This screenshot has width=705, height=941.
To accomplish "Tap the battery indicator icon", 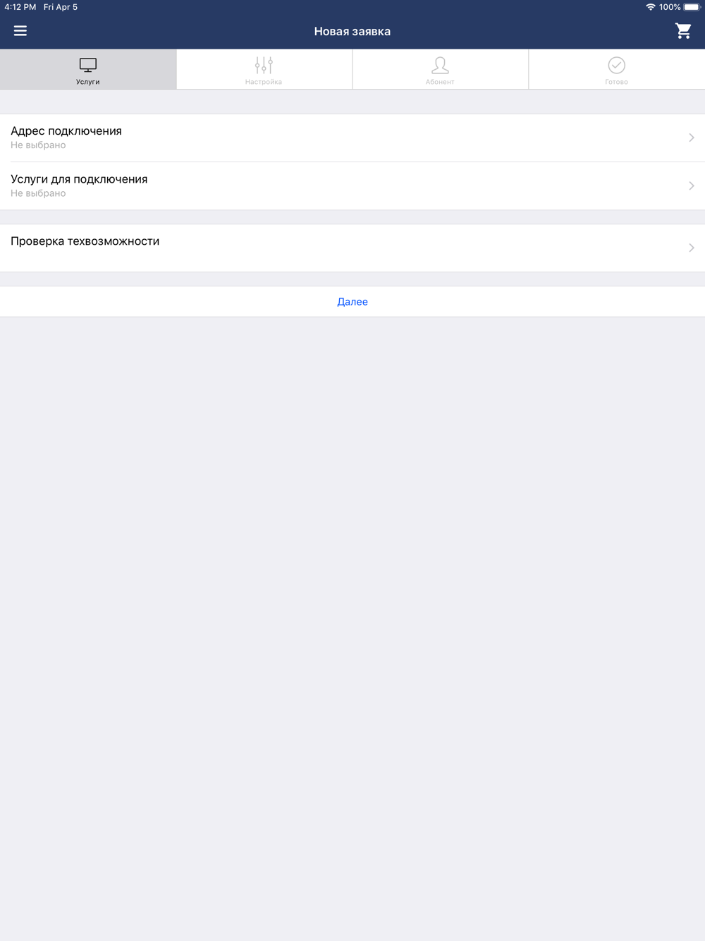I will (692, 7).
